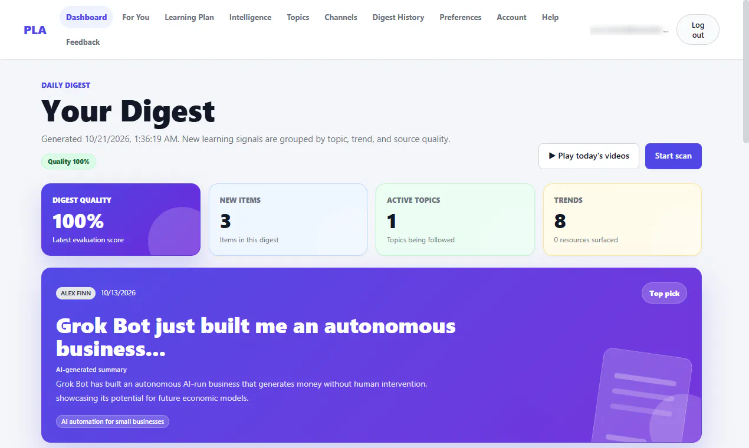749x448 pixels.
Task: Click the AI-generated summary label
Action: 91,370
